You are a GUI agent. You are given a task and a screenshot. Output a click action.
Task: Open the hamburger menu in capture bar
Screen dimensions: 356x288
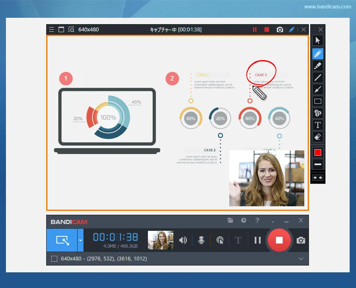[52, 30]
